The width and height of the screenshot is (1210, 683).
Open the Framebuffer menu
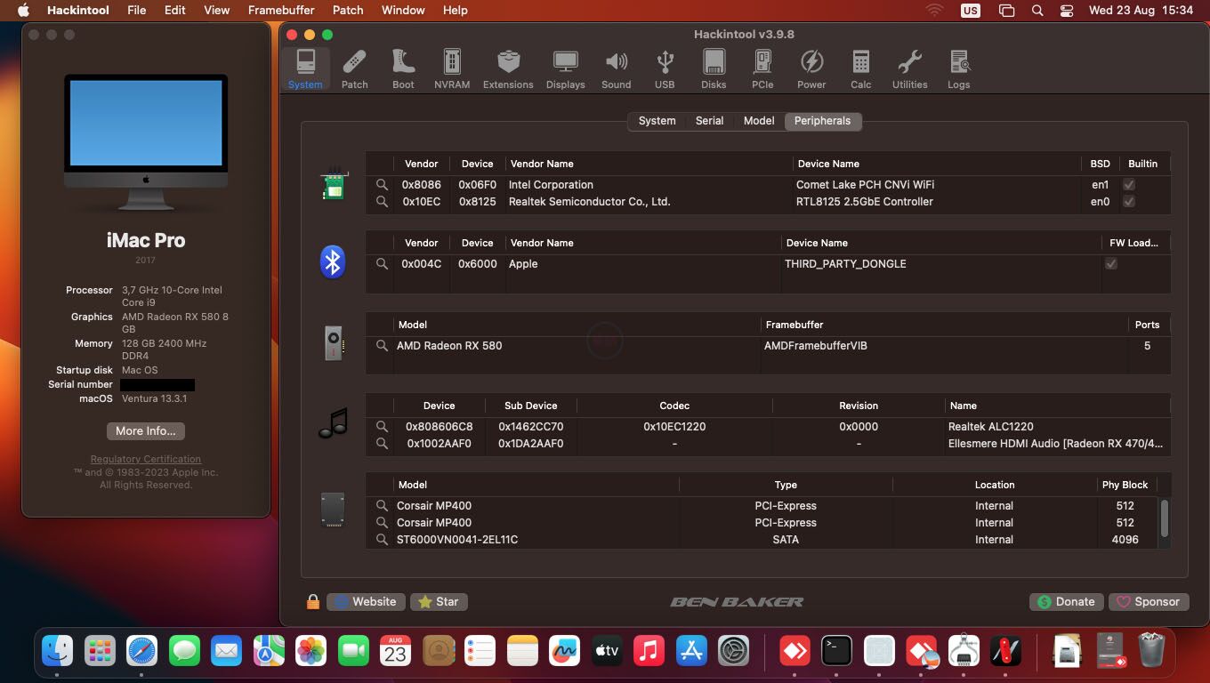281,10
